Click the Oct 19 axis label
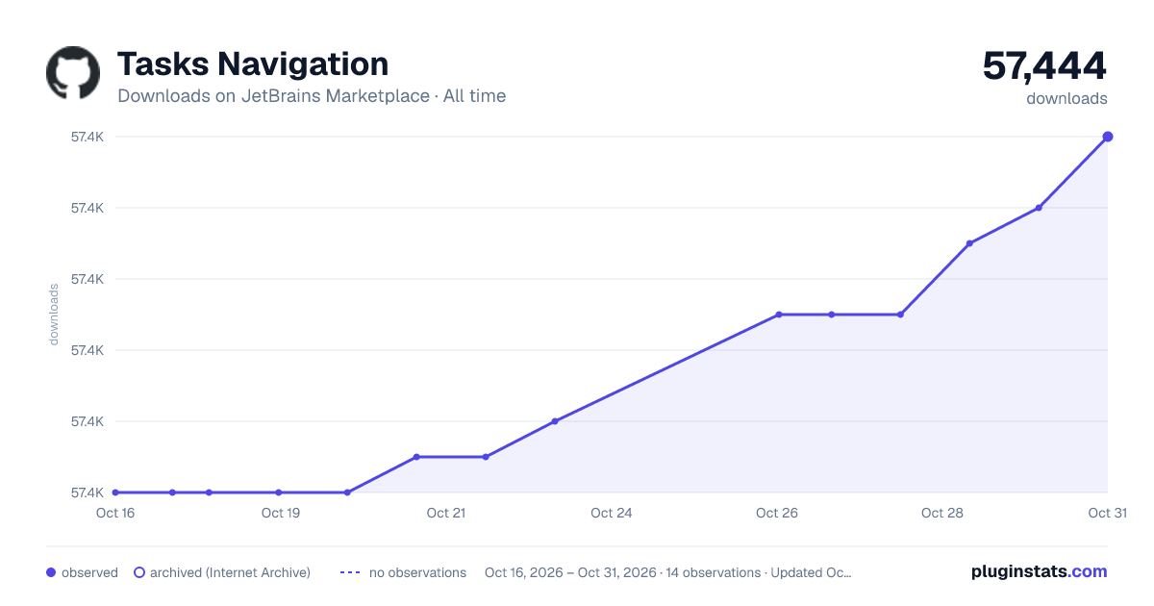Image resolution: width=1154 pixels, height=606 pixels. (281, 513)
